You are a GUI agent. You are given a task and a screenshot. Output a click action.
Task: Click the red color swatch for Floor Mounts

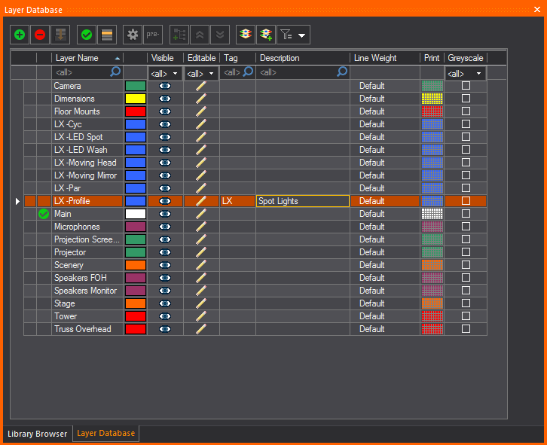[x=136, y=111]
